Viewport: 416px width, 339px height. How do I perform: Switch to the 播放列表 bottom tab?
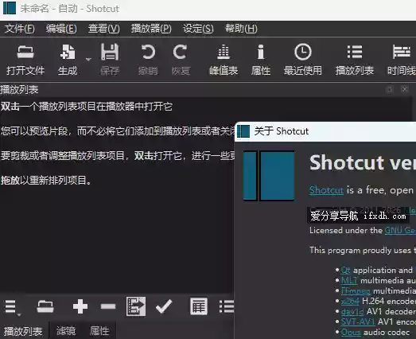point(23,331)
